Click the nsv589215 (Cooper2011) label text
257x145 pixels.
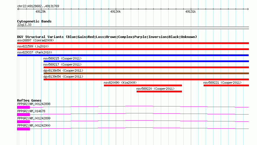click(x=62, y=58)
